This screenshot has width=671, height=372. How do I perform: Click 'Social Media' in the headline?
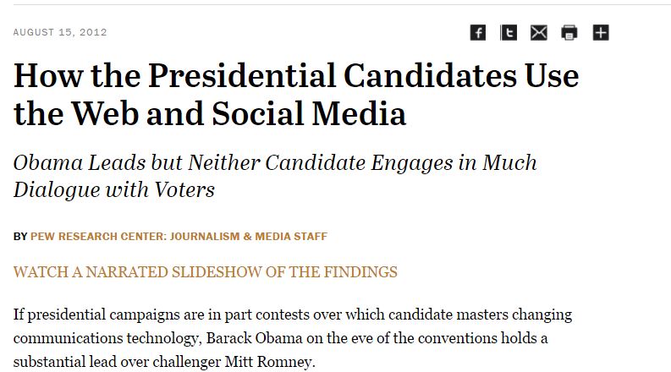[309, 114]
